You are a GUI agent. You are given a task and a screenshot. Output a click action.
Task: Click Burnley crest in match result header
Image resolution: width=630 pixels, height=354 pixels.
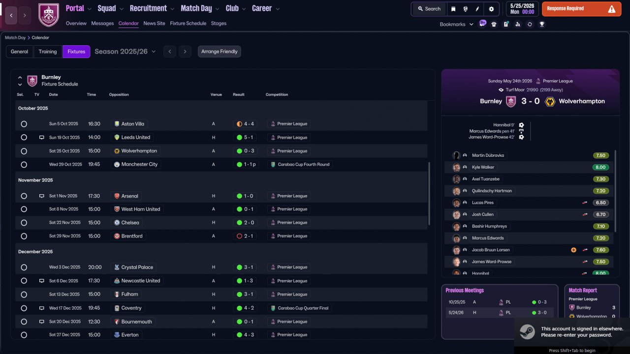point(511,101)
